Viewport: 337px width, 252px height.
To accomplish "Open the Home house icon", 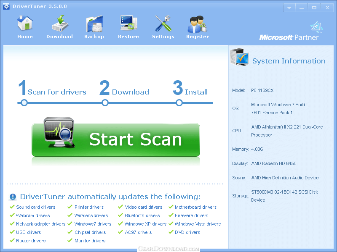I will coord(25,23).
